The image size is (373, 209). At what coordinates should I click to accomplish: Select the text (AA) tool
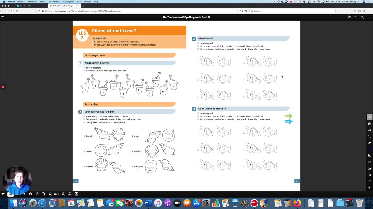click(x=370, y=130)
